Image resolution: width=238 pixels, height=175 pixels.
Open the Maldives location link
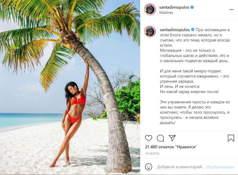point(166,13)
